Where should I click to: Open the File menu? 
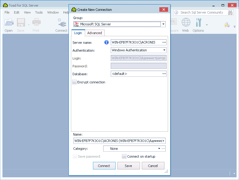(7, 12)
